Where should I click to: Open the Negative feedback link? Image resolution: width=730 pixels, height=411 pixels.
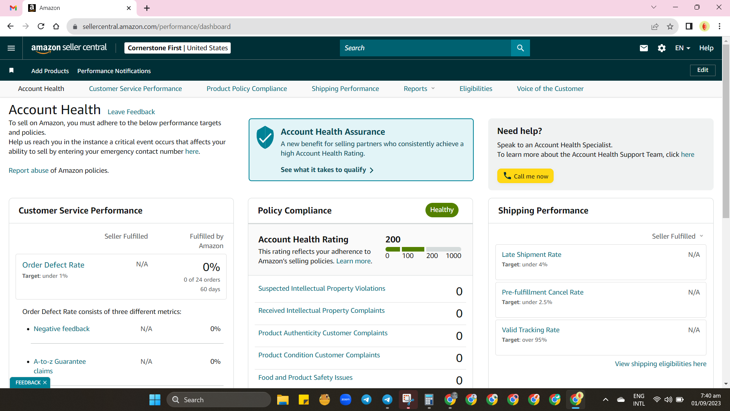62,329
